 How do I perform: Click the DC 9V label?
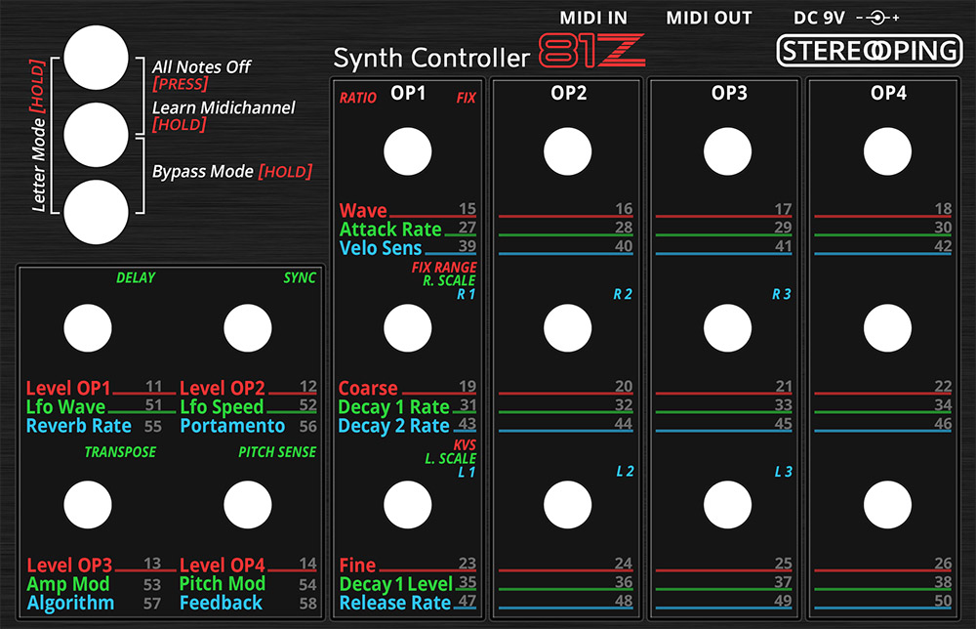pos(819,18)
